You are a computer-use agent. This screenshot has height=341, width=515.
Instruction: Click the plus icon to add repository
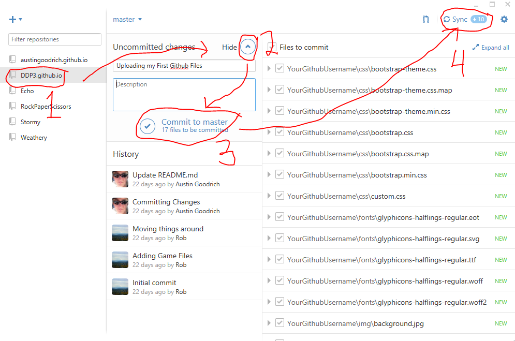coord(13,20)
